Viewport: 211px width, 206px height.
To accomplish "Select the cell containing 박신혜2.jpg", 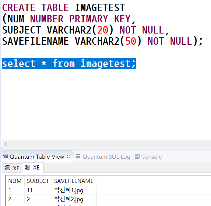I will pyautogui.click(x=74, y=199).
